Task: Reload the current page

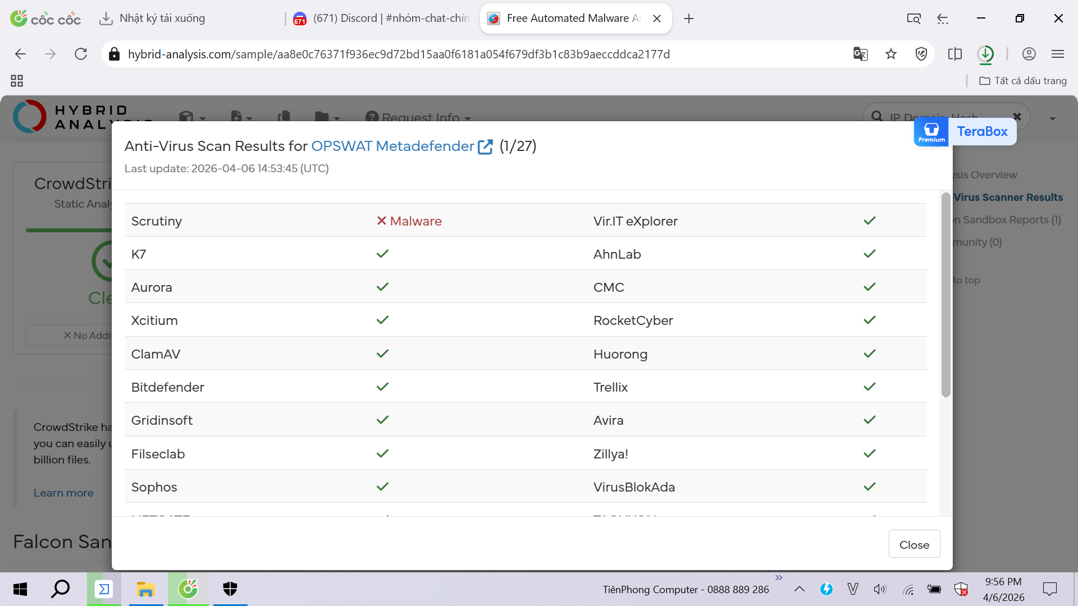Action: pyautogui.click(x=81, y=54)
